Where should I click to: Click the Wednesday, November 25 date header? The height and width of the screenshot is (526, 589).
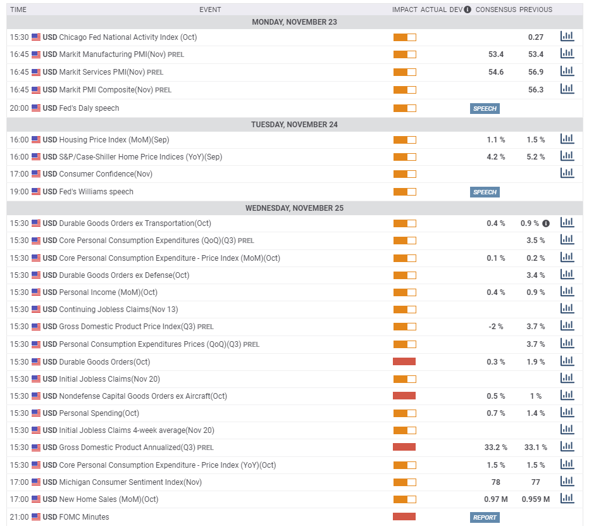(x=295, y=208)
